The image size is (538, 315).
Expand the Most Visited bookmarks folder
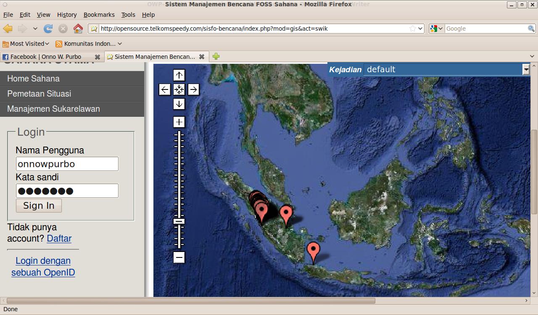(26, 44)
